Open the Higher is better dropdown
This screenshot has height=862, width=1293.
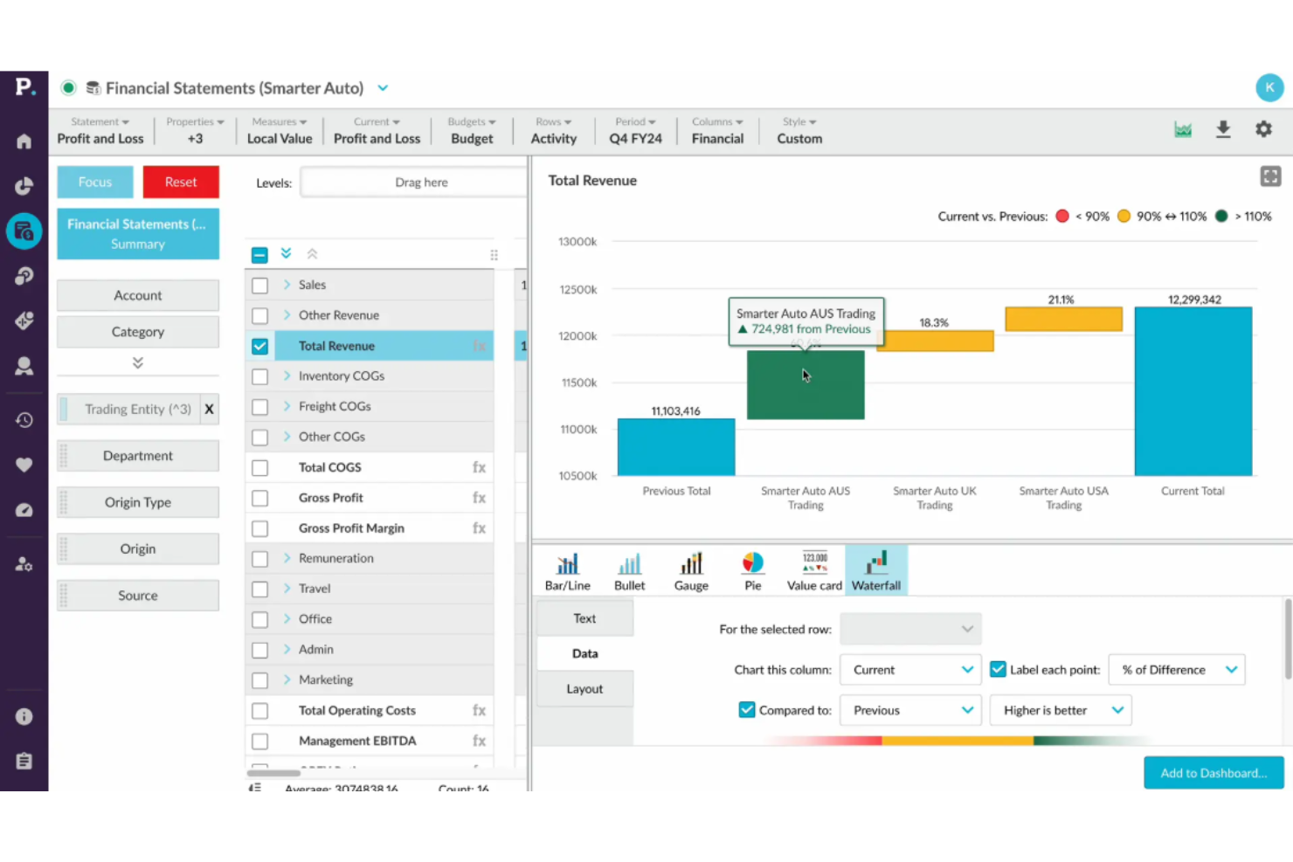[1061, 710]
